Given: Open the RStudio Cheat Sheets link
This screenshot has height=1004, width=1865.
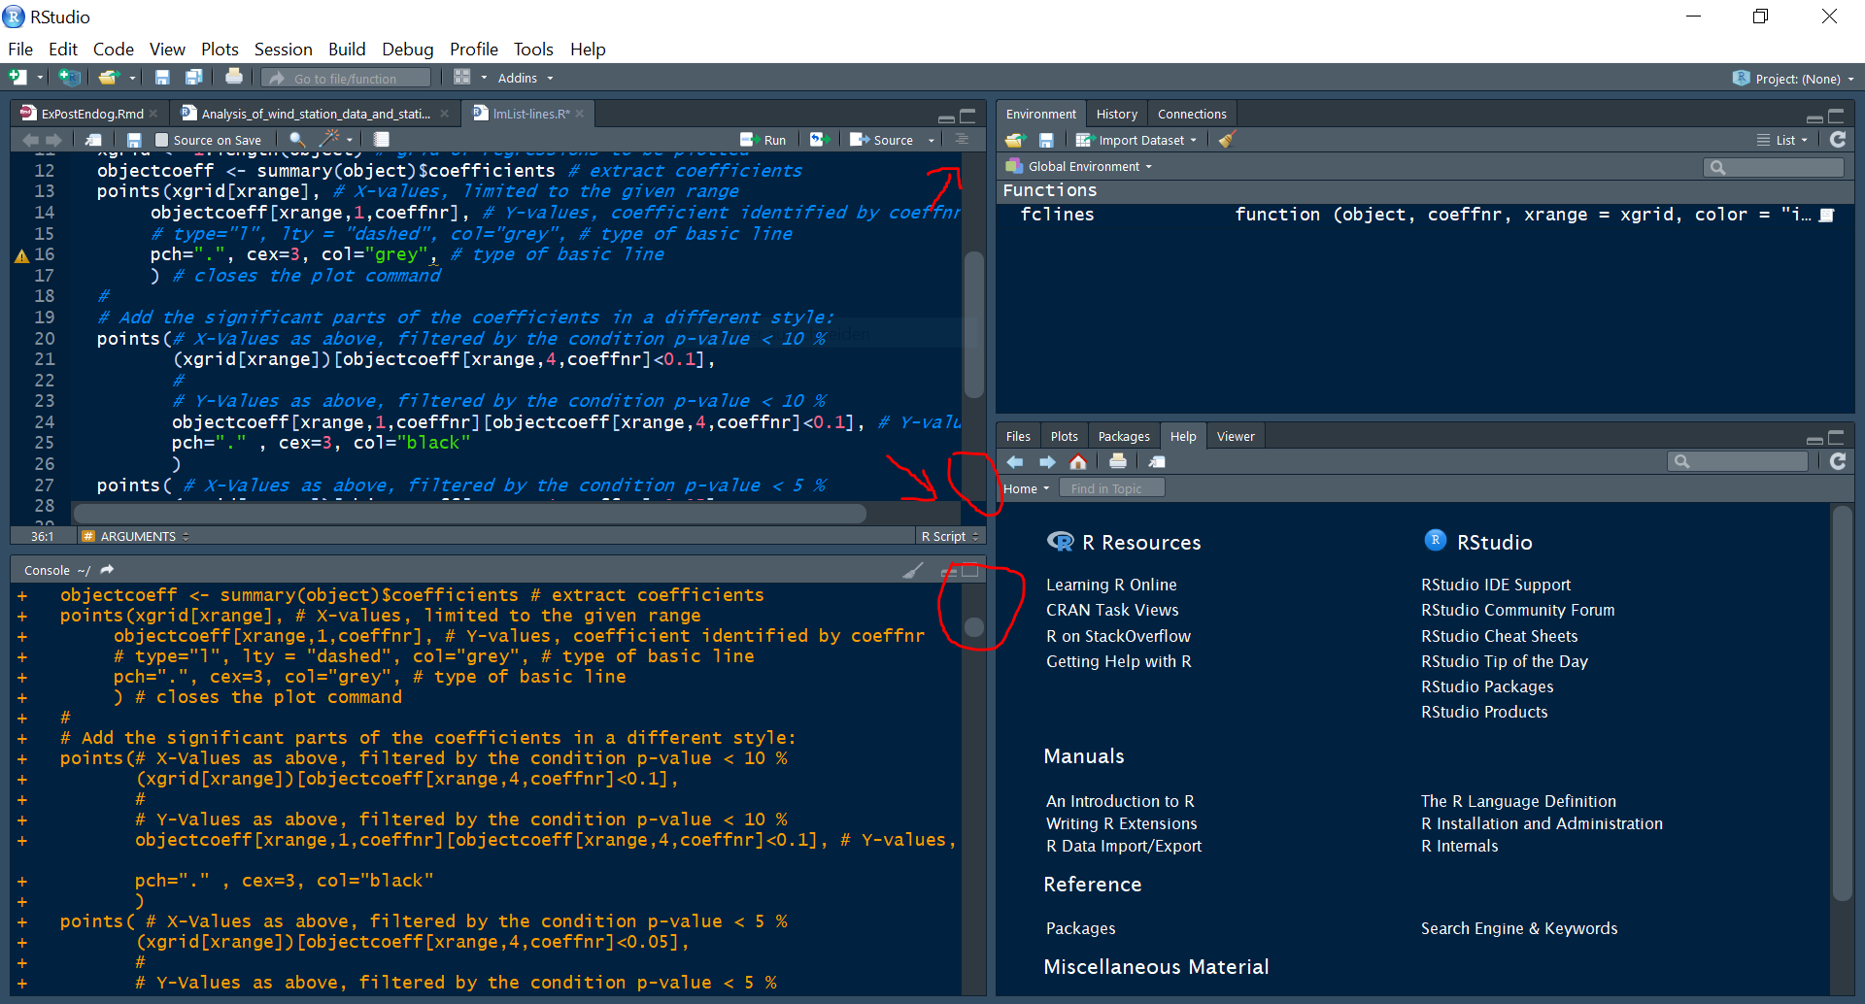Looking at the screenshot, I should point(1499,636).
